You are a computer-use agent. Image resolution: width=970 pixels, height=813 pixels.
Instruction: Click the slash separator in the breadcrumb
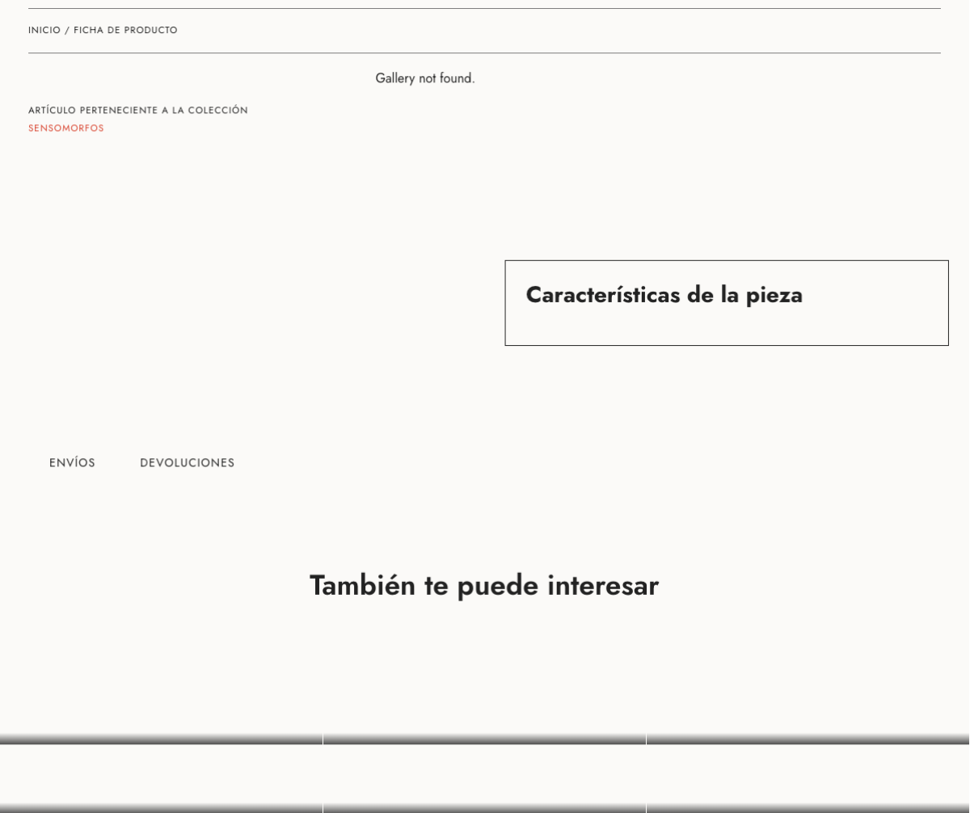click(x=67, y=31)
